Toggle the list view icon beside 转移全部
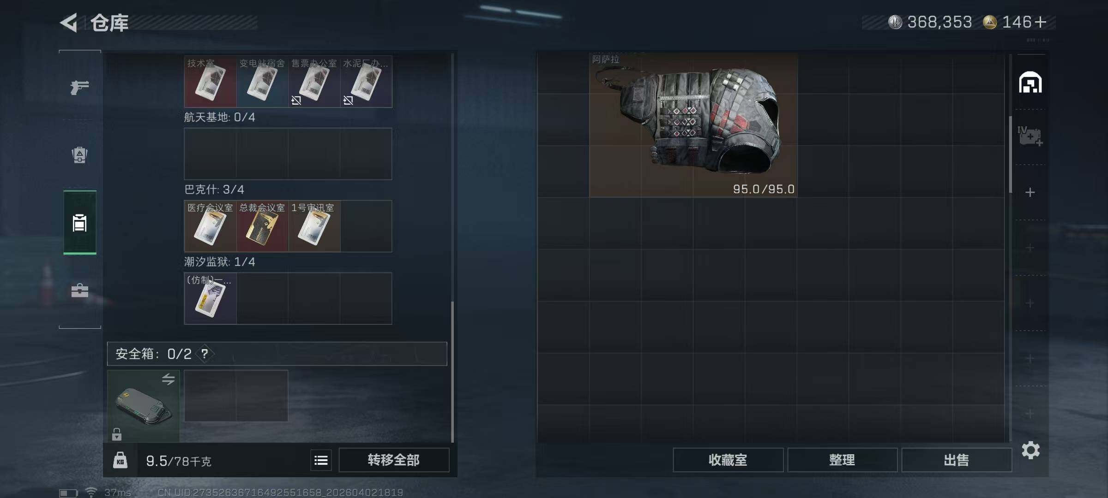1108x498 pixels. (321, 460)
